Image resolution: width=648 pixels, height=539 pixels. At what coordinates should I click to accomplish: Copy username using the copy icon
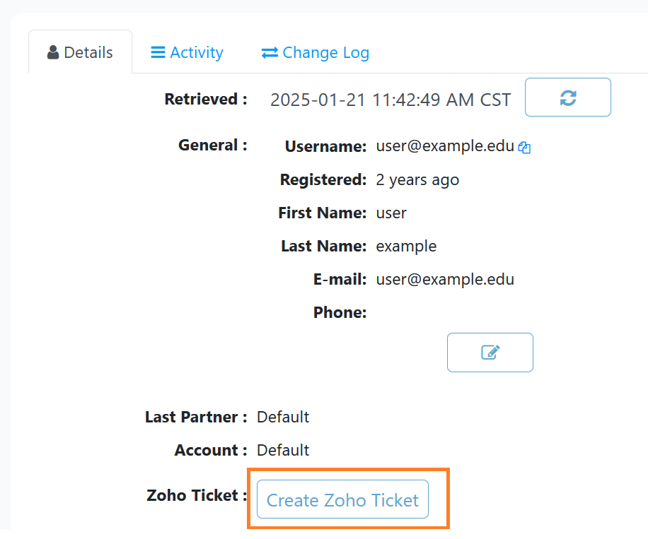(524, 148)
